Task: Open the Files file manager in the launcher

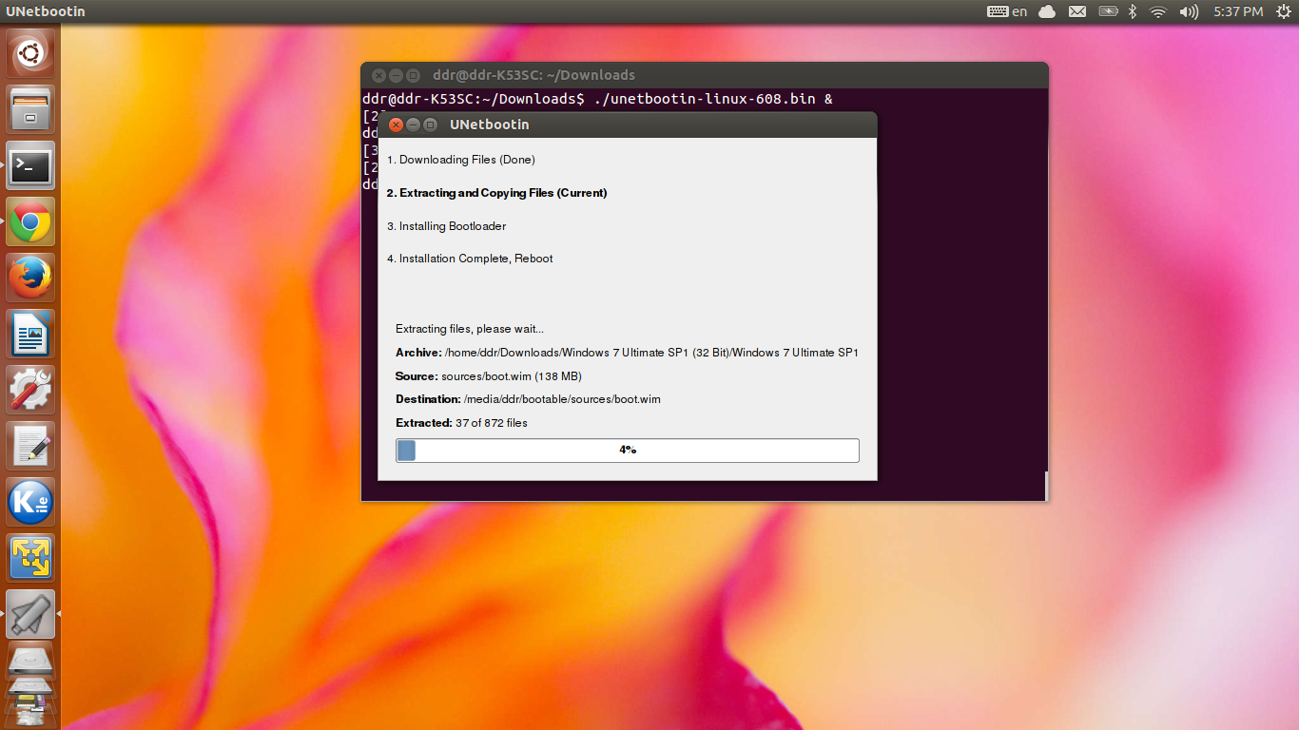Action: [x=29, y=108]
